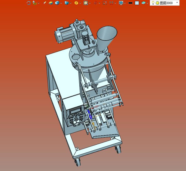The width and height of the screenshot is (186, 171).
Task: Open the view-orientation dropdown arrow
Action: tap(71, 3)
